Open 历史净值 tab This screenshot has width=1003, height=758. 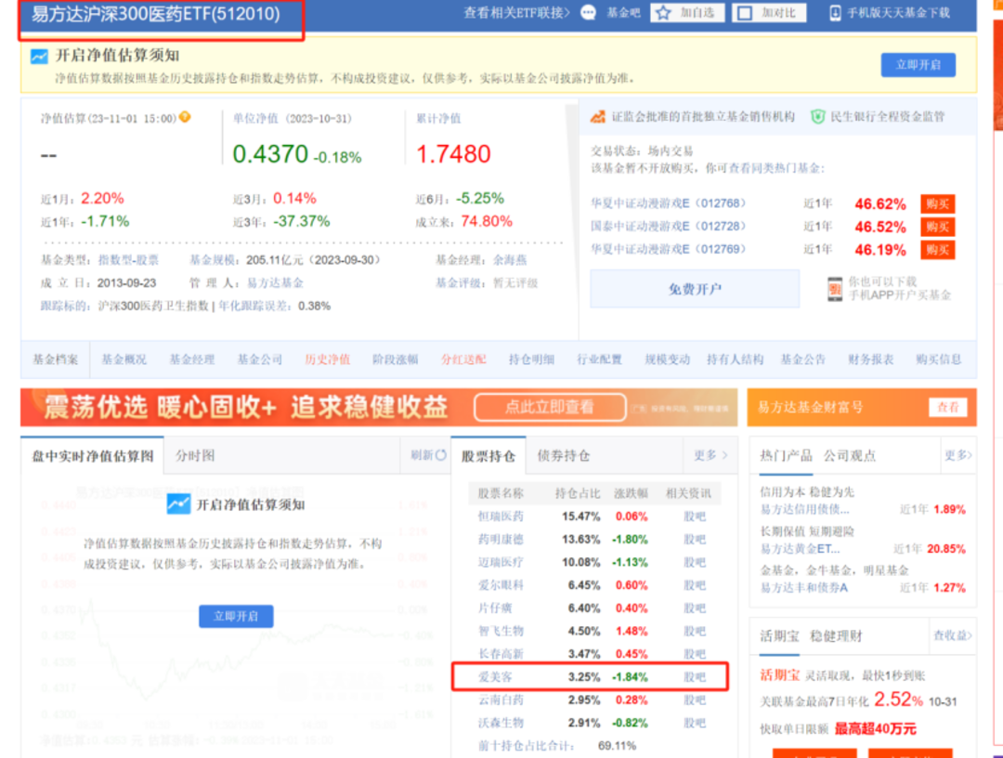click(328, 359)
